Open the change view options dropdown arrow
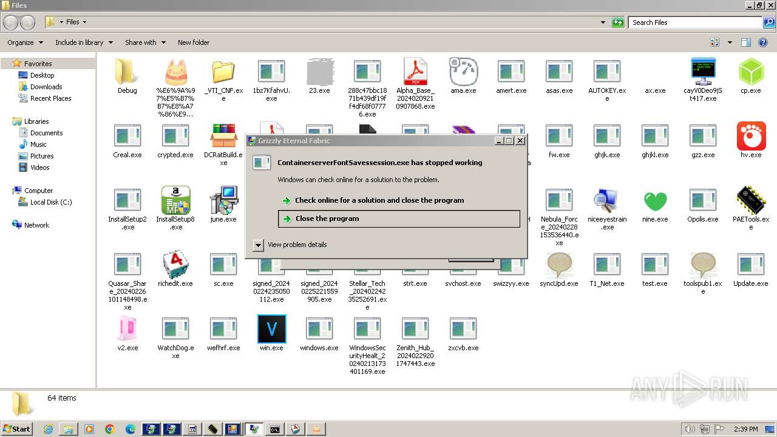The width and height of the screenshot is (777, 437). coord(730,42)
